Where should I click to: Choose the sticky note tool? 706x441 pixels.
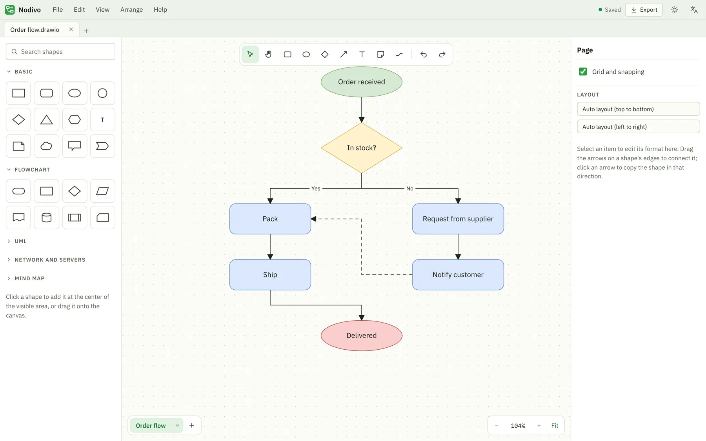pyautogui.click(x=380, y=54)
